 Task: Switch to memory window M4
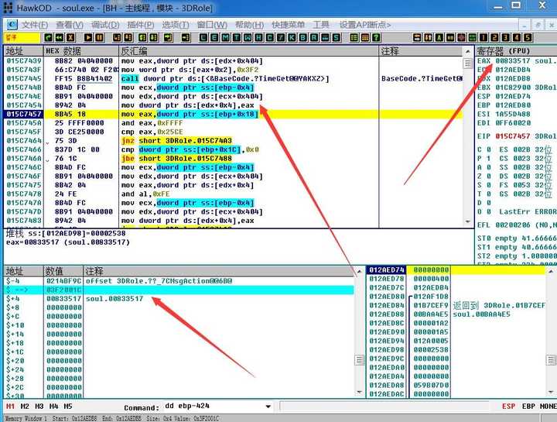point(53,407)
